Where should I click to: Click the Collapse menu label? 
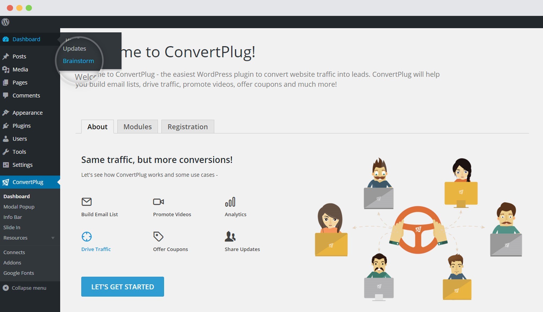29,288
